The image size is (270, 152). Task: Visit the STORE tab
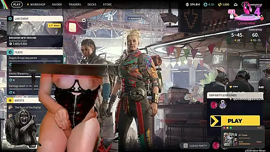tap(107, 5)
